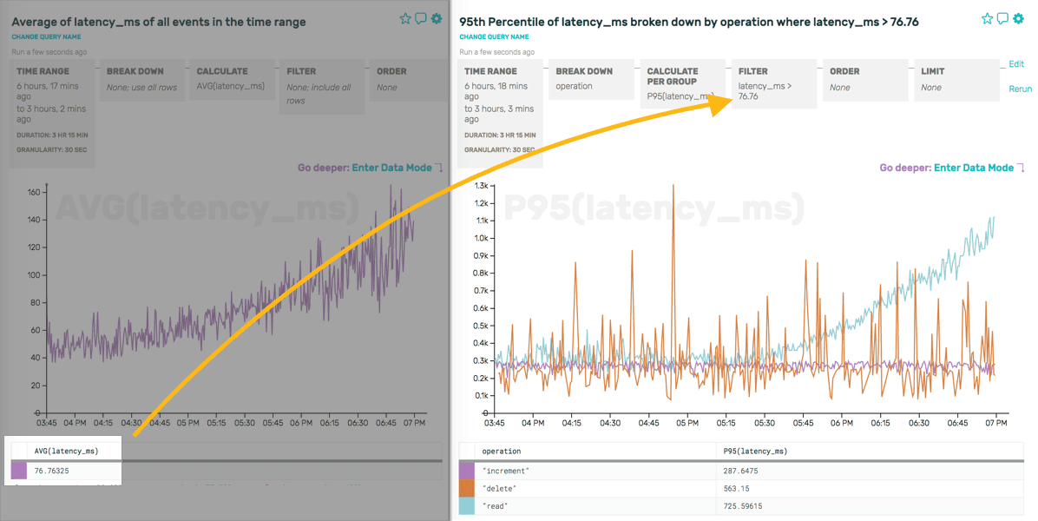The height and width of the screenshot is (521, 1038).
Task: Open comments on the average latency query
Action: (421, 17)
